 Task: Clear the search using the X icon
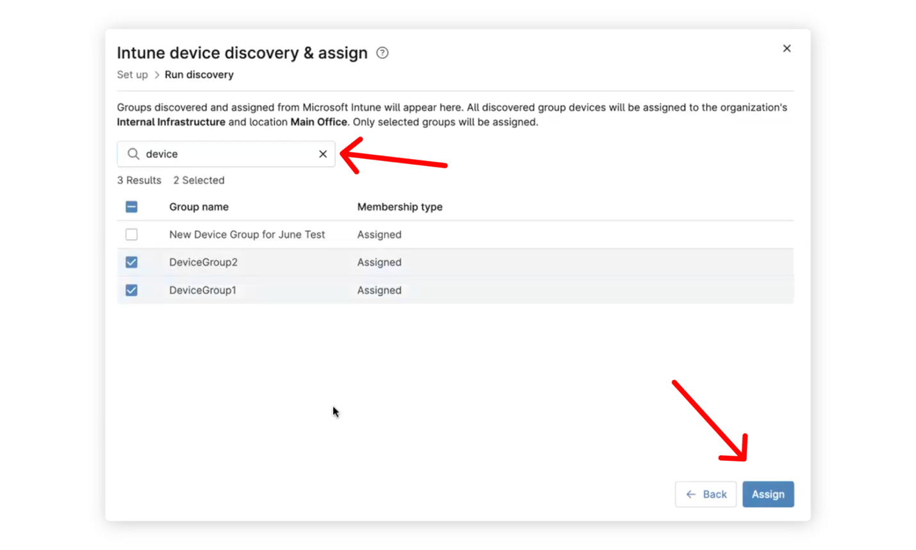323,154
